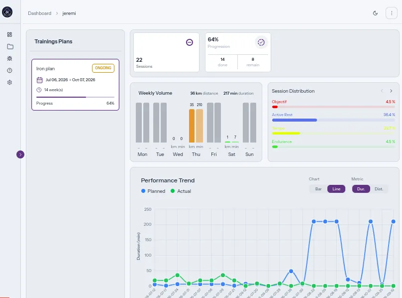Open the folder icon in sidebar
Image resolution: width=402 pixels, height=298 pixels.
pos(10,46)
